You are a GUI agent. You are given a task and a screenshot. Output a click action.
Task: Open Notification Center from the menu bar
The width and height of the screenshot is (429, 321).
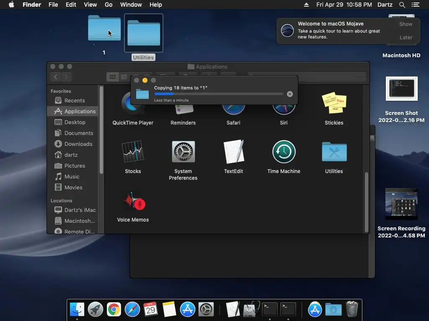point(415,5)
